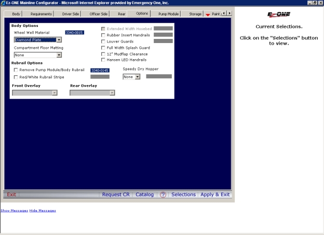Image resolution: width=324 pixels, height=235 pixels.
Task: Select the Options tab
Action: click(x=139, y=13)
